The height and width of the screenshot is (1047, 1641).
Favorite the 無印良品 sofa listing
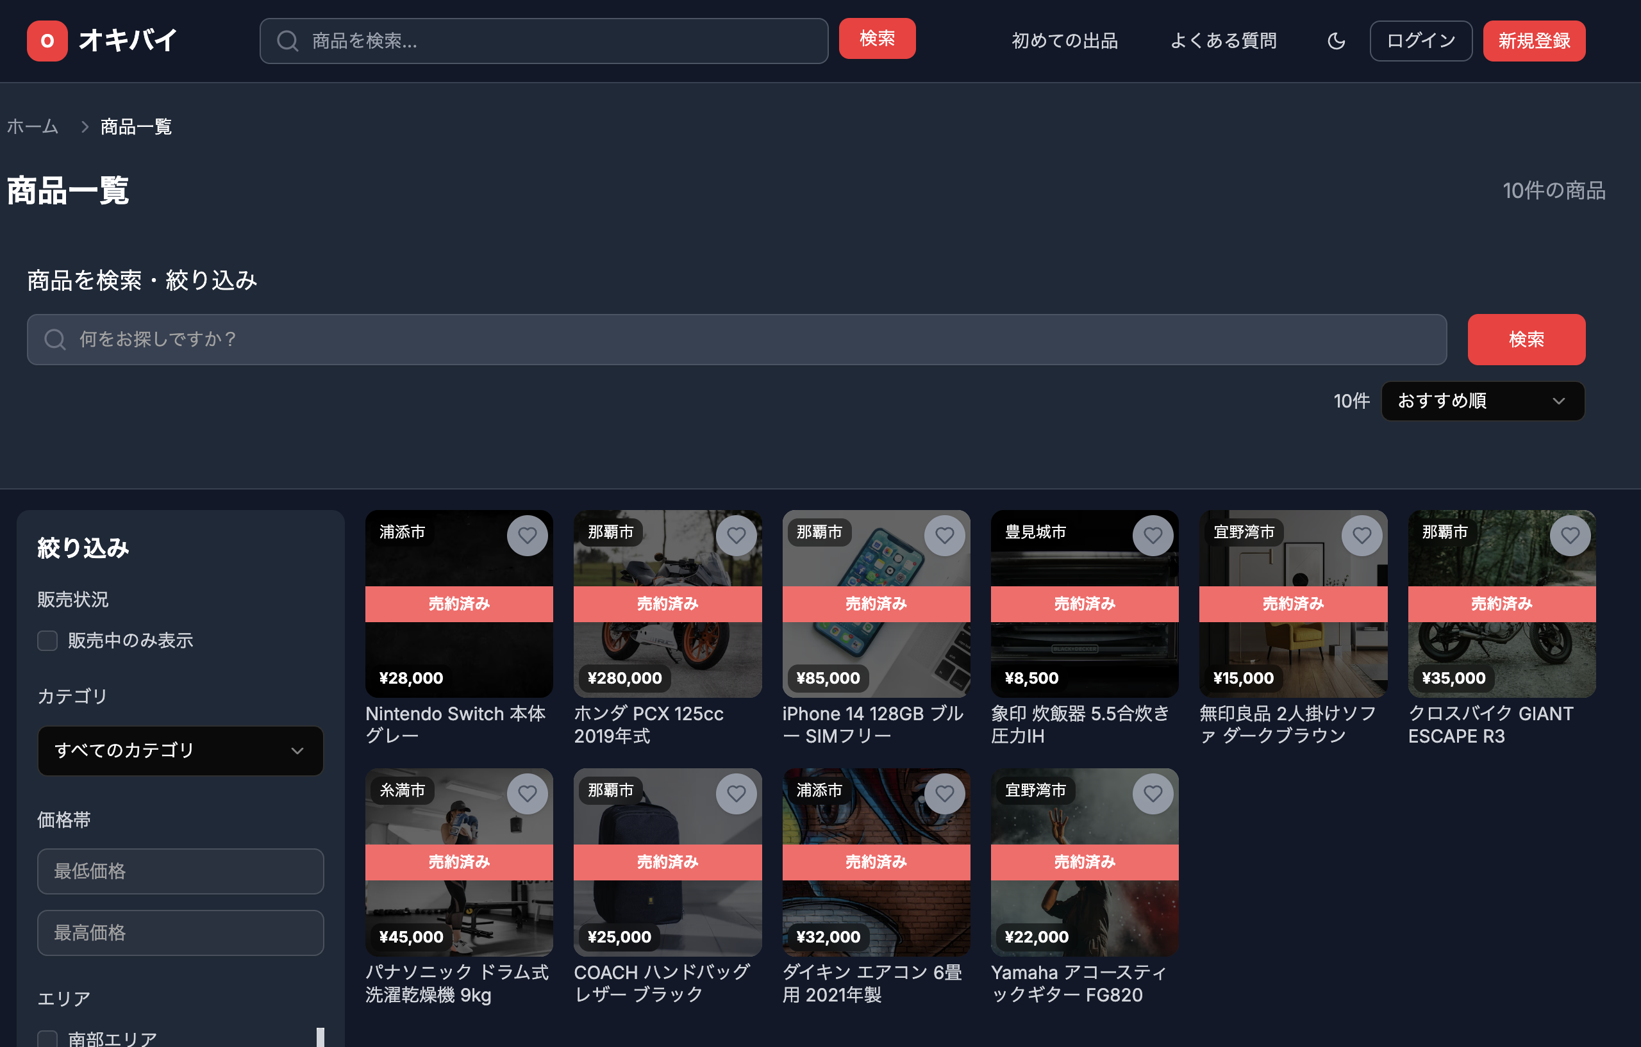coord(1361,536)
